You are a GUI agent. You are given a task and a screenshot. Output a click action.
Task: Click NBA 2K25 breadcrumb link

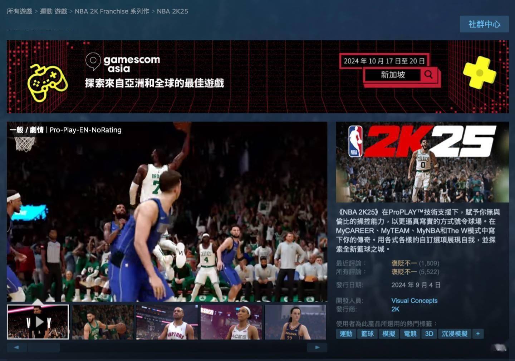tap(172, 11)
